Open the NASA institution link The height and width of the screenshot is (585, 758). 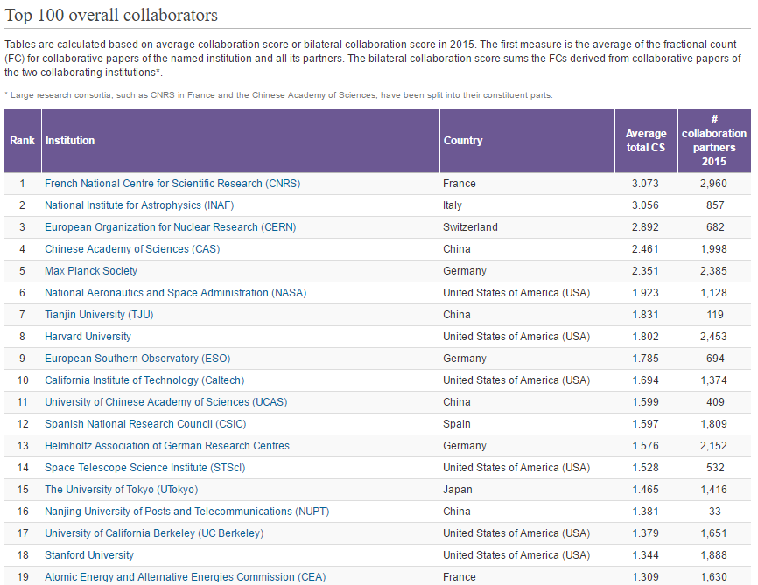coord(175,293)
